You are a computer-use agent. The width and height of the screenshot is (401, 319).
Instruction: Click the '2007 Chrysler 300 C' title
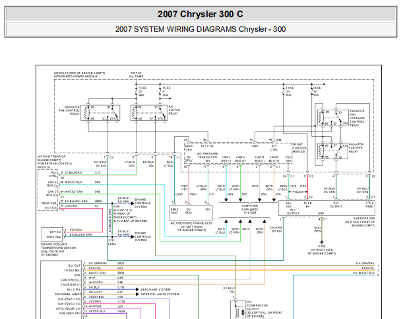coord(200,15)
